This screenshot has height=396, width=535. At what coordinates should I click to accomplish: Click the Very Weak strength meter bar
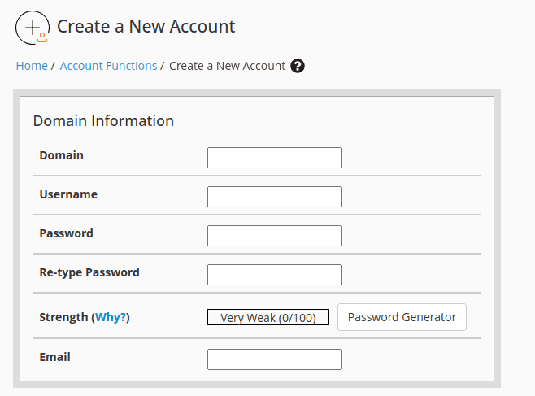click(x=268, y=318)
